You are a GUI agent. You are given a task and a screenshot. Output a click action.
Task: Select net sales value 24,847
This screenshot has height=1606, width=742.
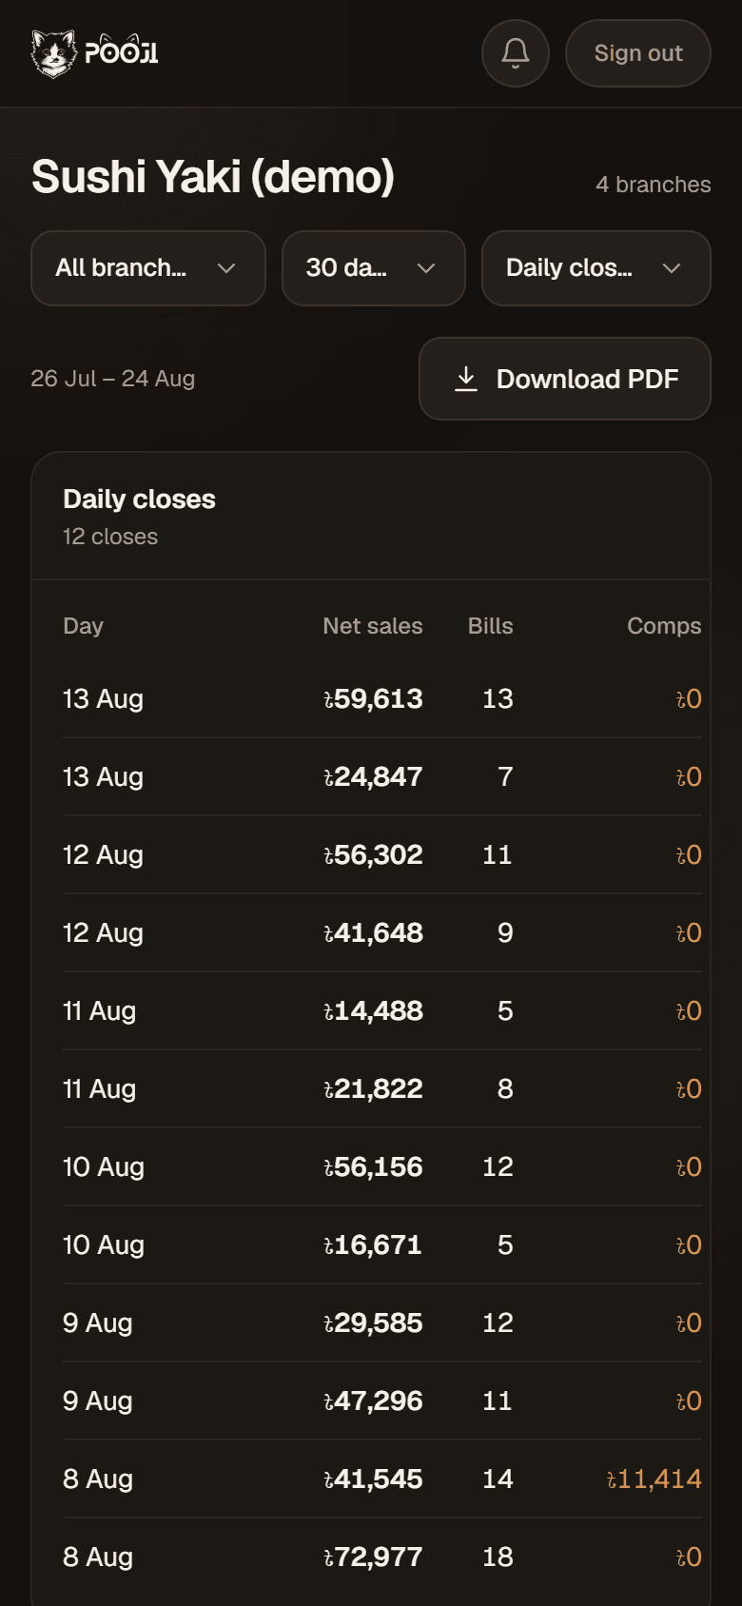click(373, 777)
